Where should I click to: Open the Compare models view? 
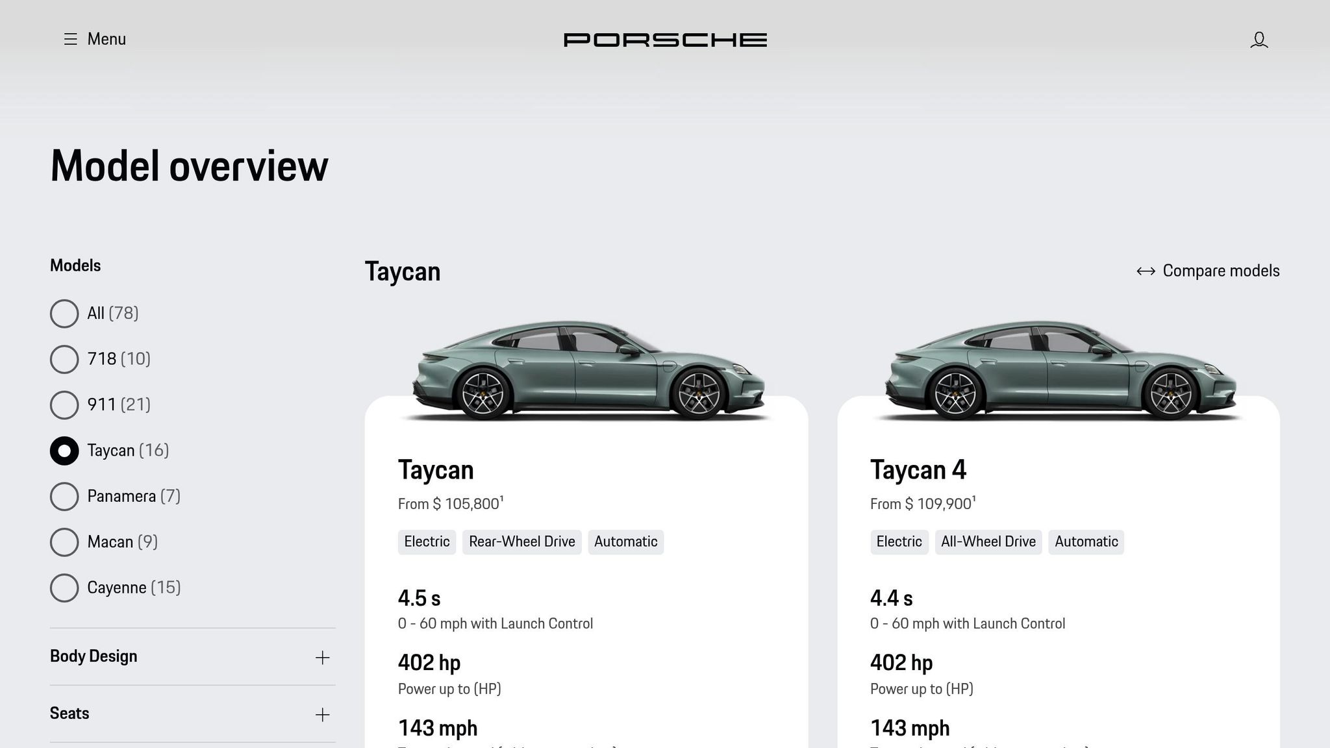tap(1221, 271)
